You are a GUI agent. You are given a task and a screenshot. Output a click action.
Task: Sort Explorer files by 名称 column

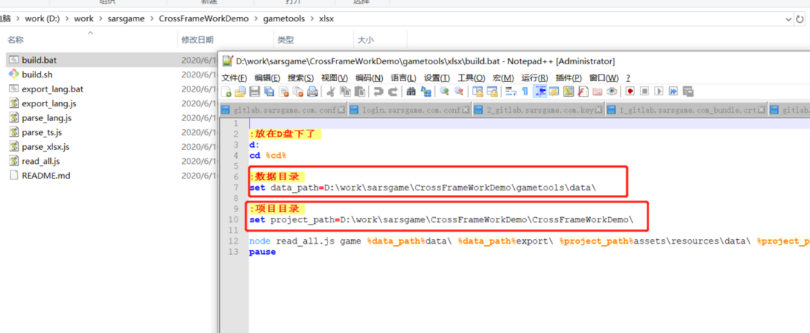(x=15, y=40)
